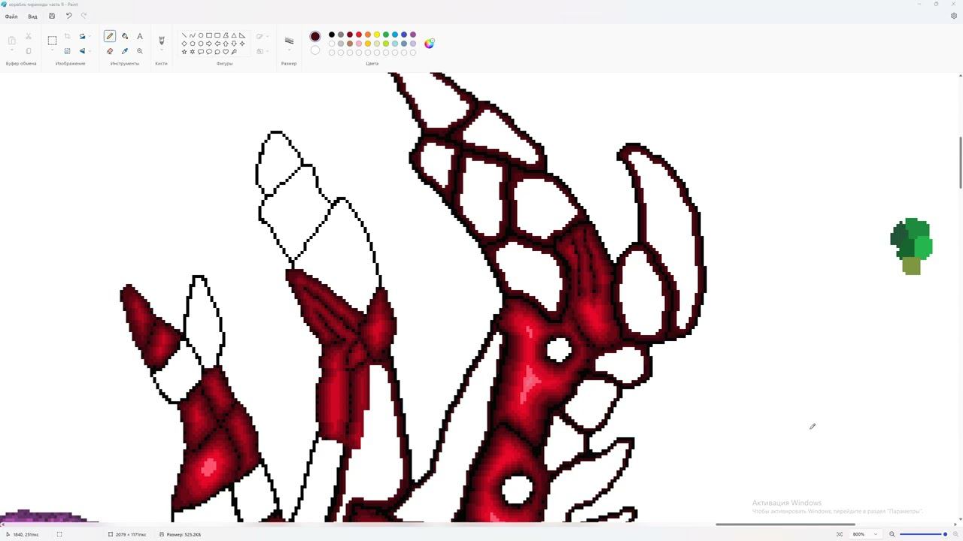
Task: Select Color 1 dark maroon swatch
Action: (315, 36)
